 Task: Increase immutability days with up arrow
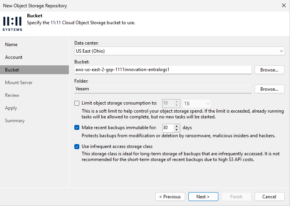click(177, 126)
